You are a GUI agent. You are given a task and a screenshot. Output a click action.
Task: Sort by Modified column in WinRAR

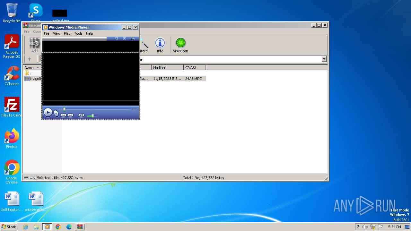167,68
